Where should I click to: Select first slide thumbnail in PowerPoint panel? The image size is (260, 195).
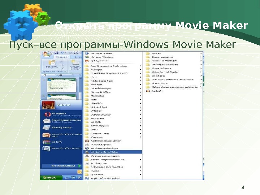pos(62,85)
